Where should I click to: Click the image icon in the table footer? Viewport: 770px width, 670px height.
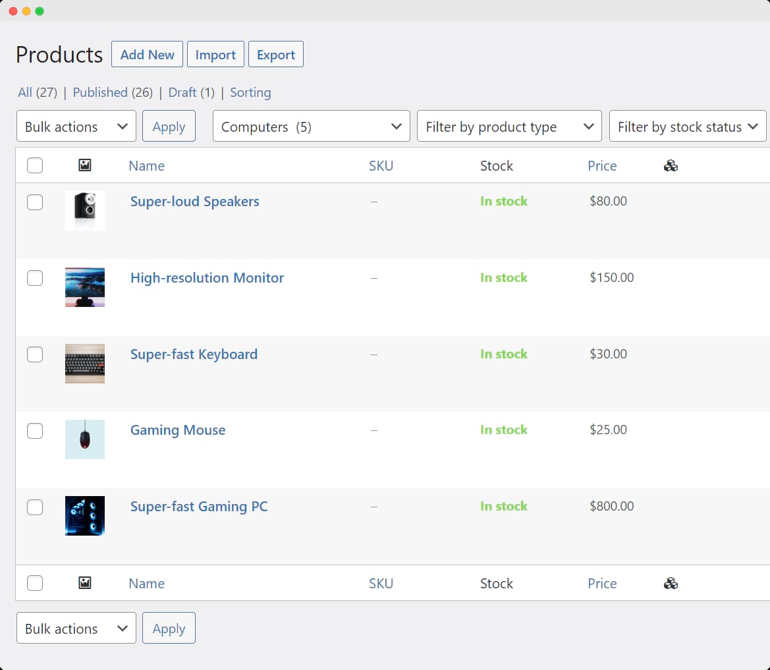coord(84,583)
